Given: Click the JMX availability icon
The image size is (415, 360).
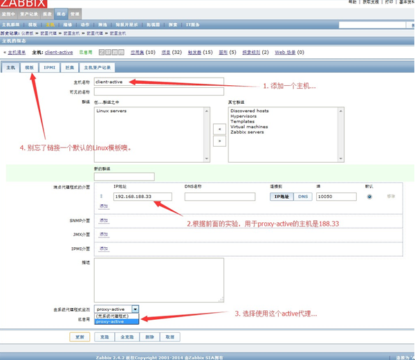Looking at the screenshot, I should (x=115, y=52).
